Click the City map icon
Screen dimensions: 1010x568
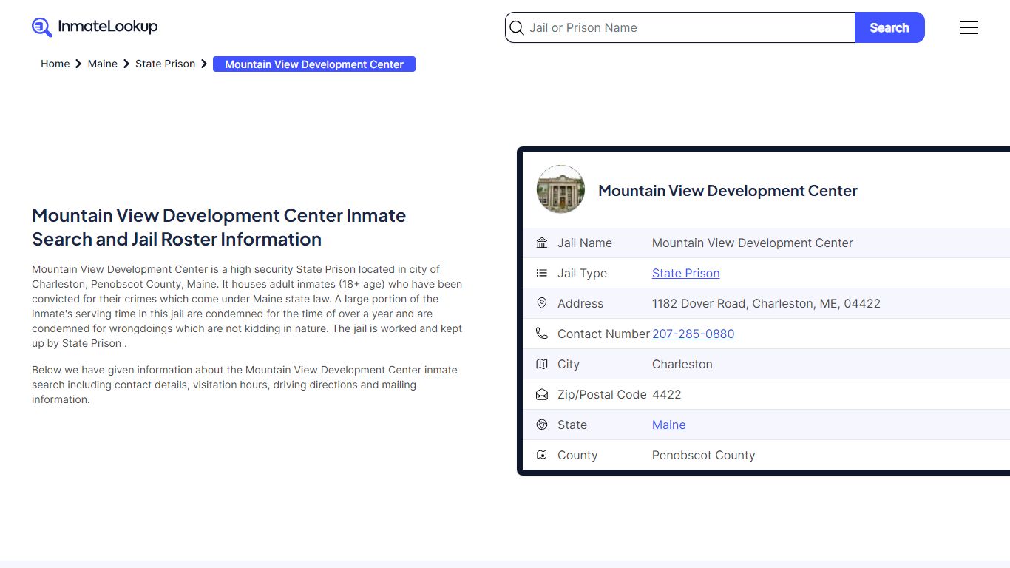point(542,364)
